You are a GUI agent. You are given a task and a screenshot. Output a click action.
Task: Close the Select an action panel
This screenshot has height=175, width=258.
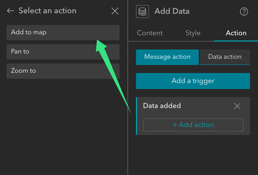(115, 11)
